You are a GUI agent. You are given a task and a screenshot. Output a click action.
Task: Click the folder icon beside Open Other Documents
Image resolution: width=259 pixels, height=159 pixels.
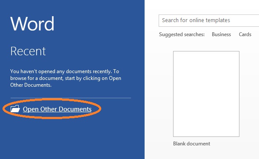pos(15,109)
